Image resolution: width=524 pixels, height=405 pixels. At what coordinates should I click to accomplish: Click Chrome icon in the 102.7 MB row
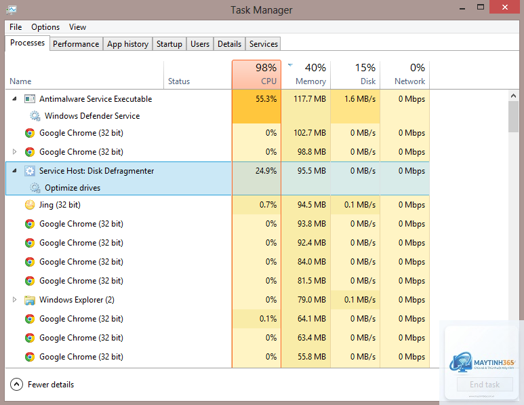[30, 133]
